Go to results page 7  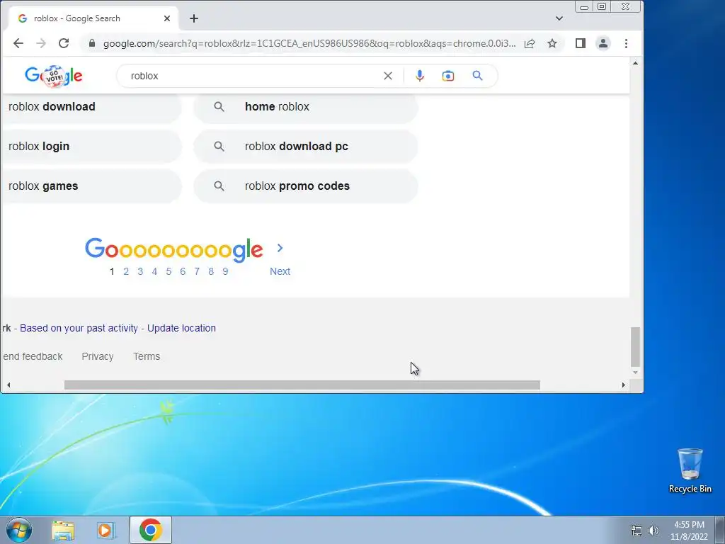(197, 271)
